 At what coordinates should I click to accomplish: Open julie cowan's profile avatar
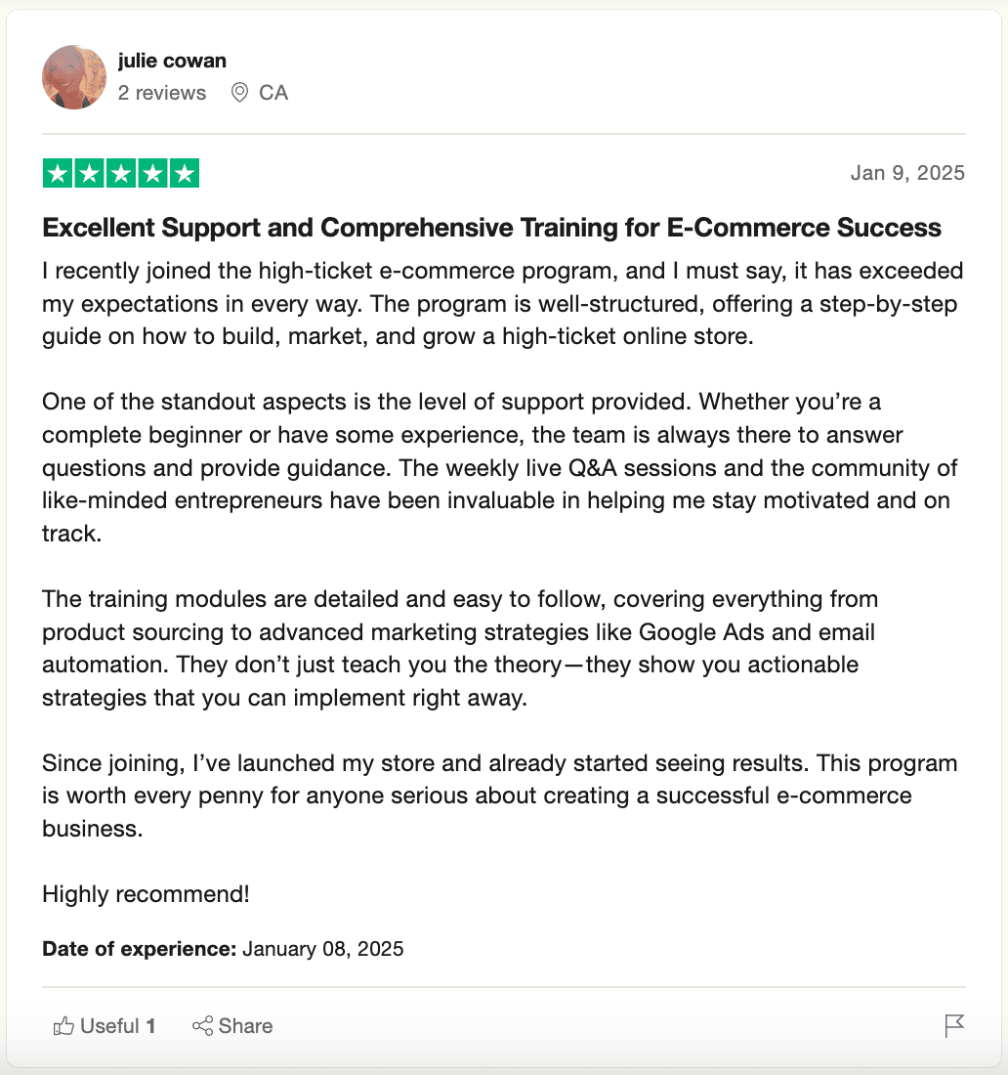[74, 77]
